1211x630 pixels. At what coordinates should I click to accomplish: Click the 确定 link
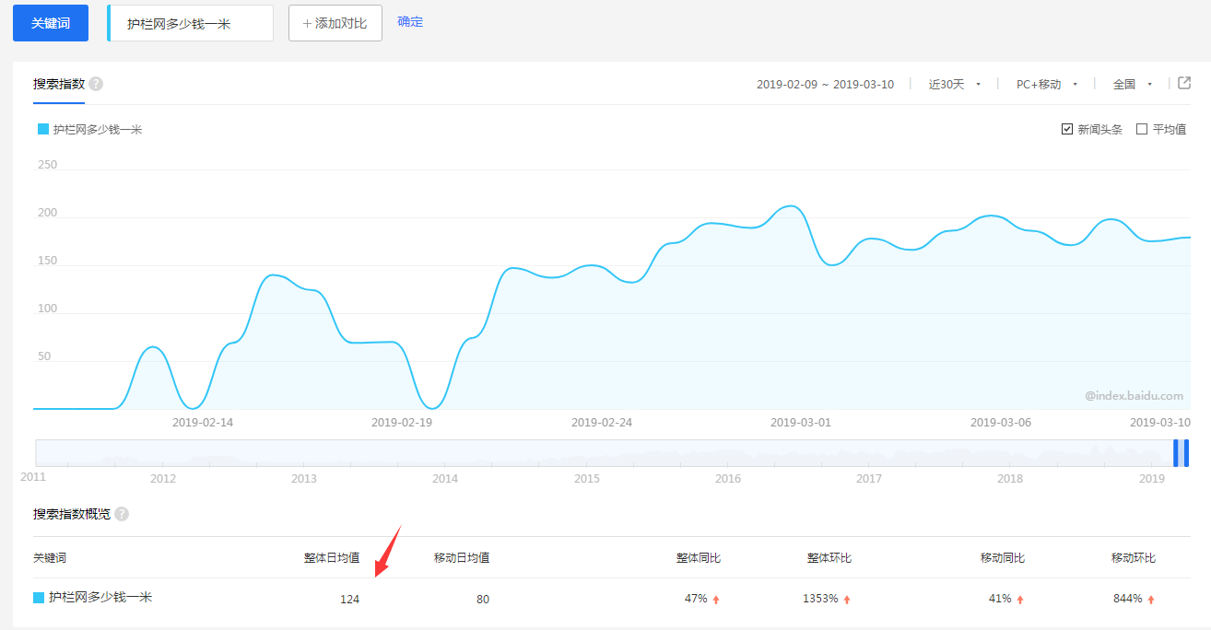(x=410, y=21)
